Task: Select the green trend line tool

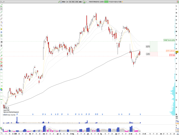Action: [1, 49]
